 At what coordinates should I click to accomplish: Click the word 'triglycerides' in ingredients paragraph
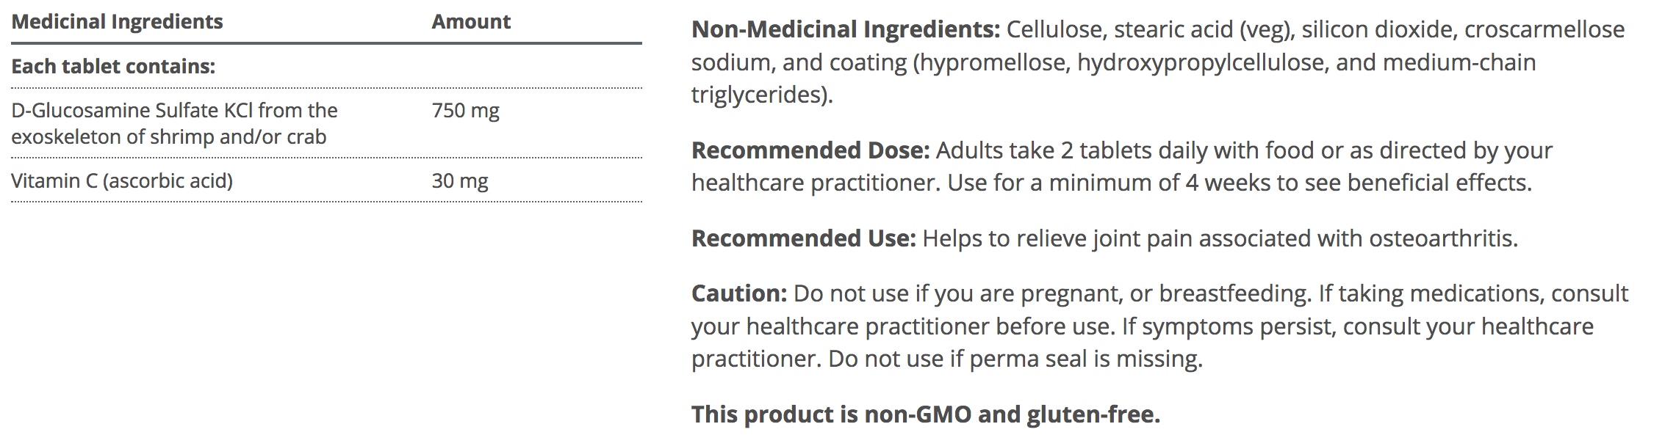click(x=758, y=95)
